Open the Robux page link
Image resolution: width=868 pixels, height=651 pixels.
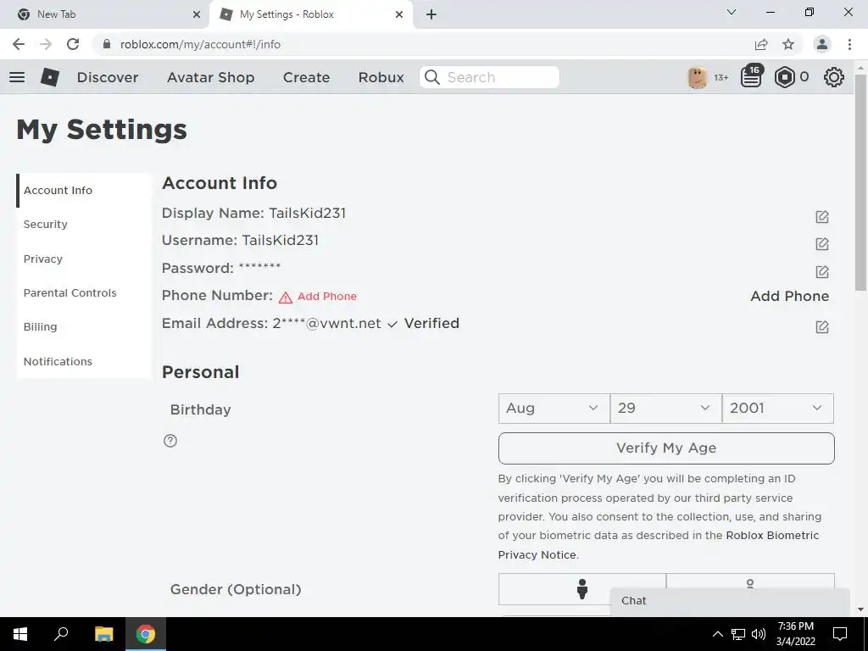pos(381,77)
